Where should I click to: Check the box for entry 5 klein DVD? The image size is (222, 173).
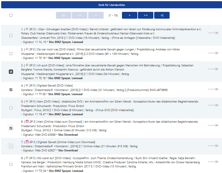point(11,108)
